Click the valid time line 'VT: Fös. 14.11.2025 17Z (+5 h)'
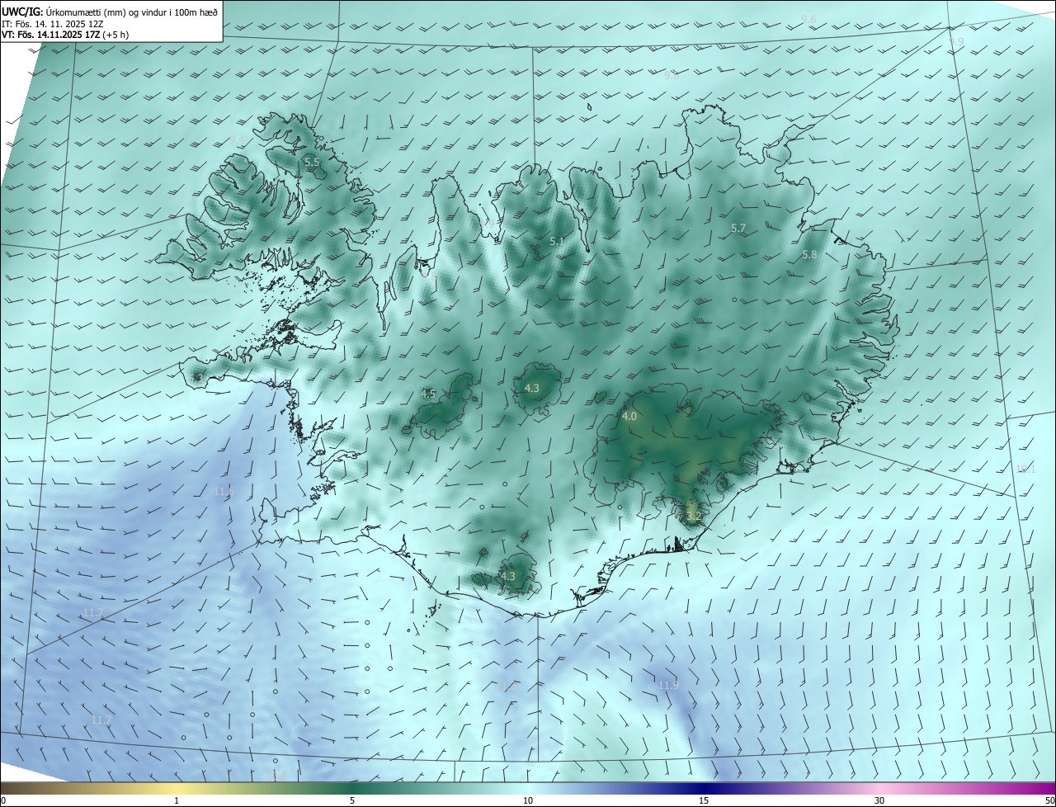Viewport: 1056px width, 807px height. [64, 35]
